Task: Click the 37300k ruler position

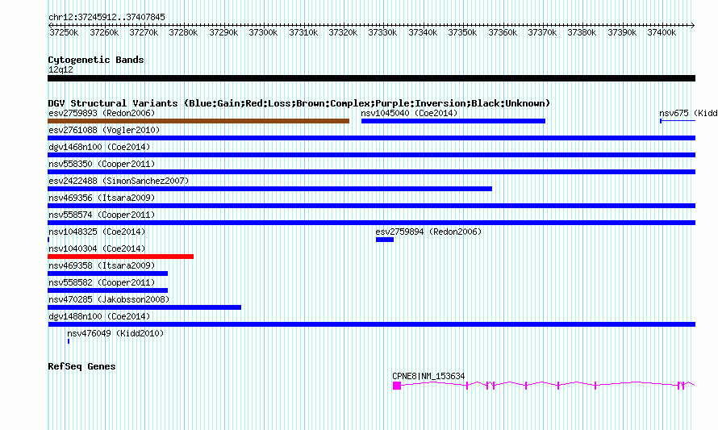Action: point(263,32)
